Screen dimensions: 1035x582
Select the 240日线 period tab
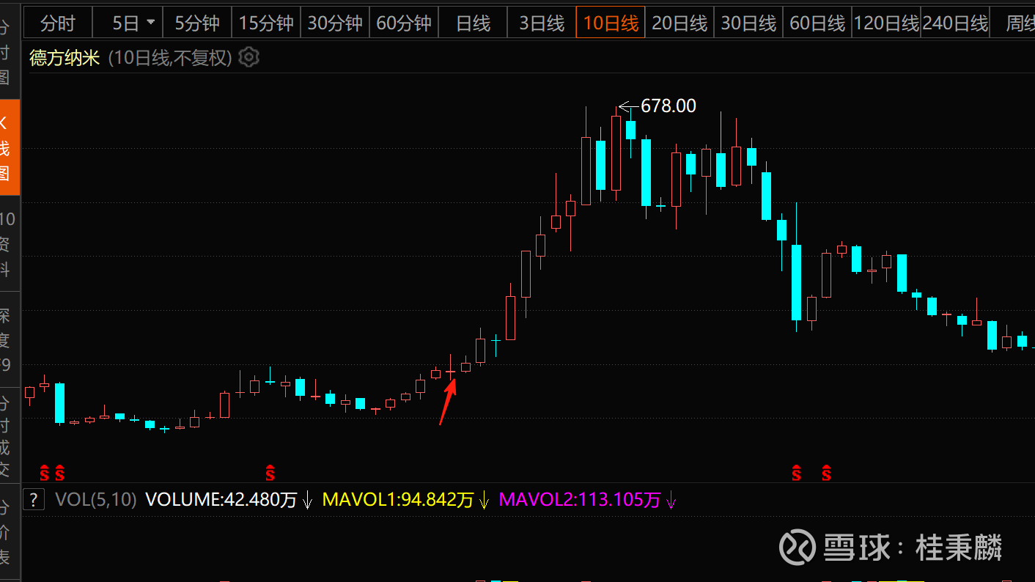(955, 23)
